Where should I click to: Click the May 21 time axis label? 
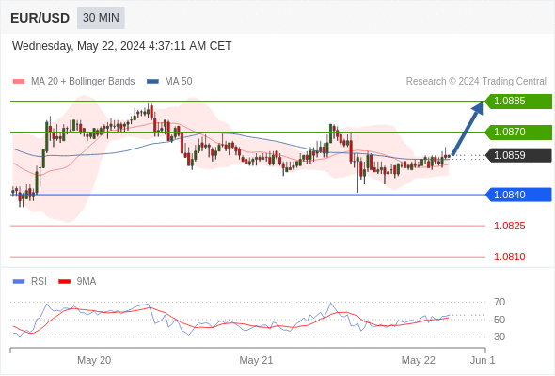click(x=256, y=360)
